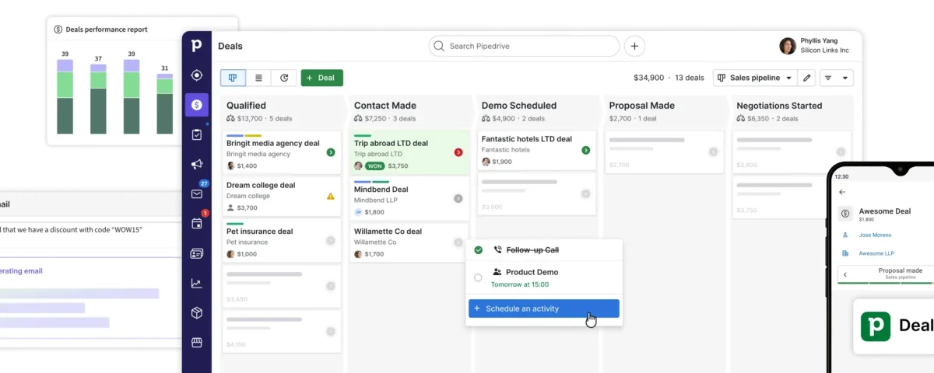Viewport: 934px width, 373px height.
Task: Click the green arrow on the Fantastic hotels deal
Action: tap(586, 150)
